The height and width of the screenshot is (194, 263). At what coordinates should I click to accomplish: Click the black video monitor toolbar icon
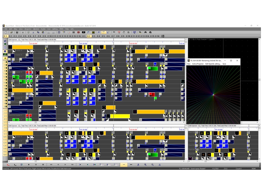click(84, 32)
